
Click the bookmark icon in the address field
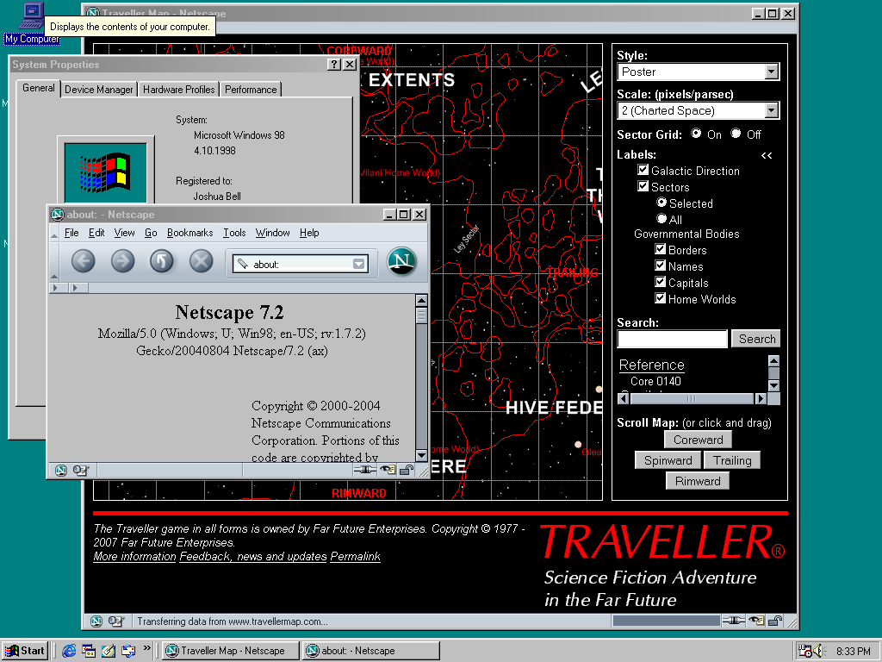[242, 264]
